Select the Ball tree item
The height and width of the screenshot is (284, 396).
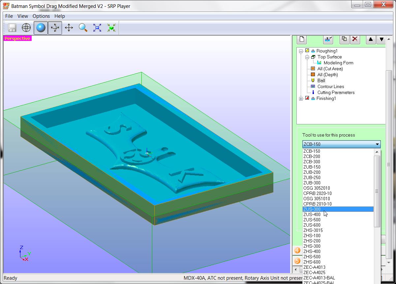coord(321,80)
